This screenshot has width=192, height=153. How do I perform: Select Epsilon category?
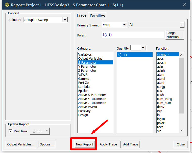[x=95, y=91]
